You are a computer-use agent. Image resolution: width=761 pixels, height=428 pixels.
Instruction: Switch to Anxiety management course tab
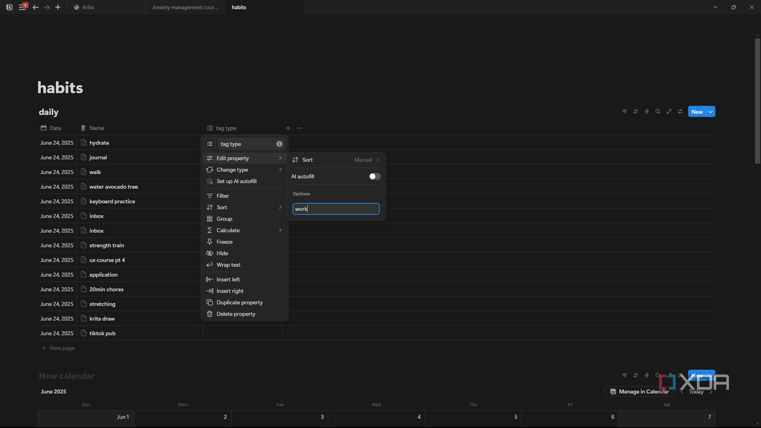185,7
